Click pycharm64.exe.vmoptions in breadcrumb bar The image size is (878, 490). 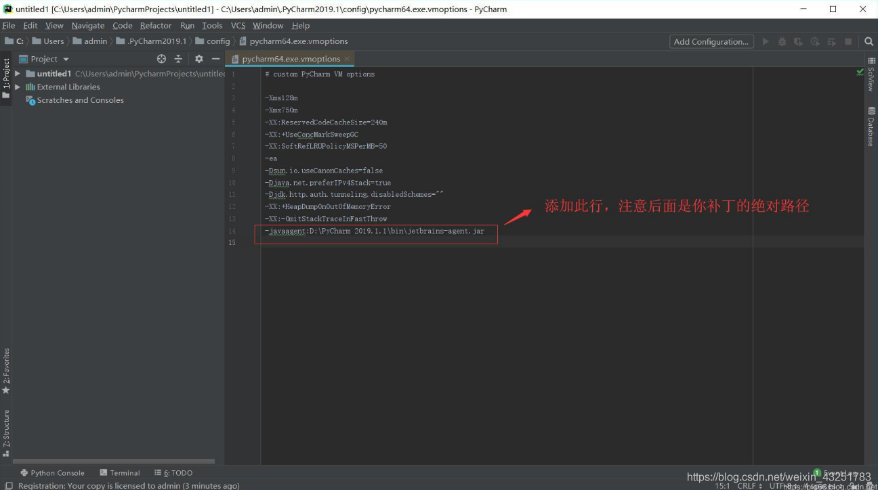point(293,41)
